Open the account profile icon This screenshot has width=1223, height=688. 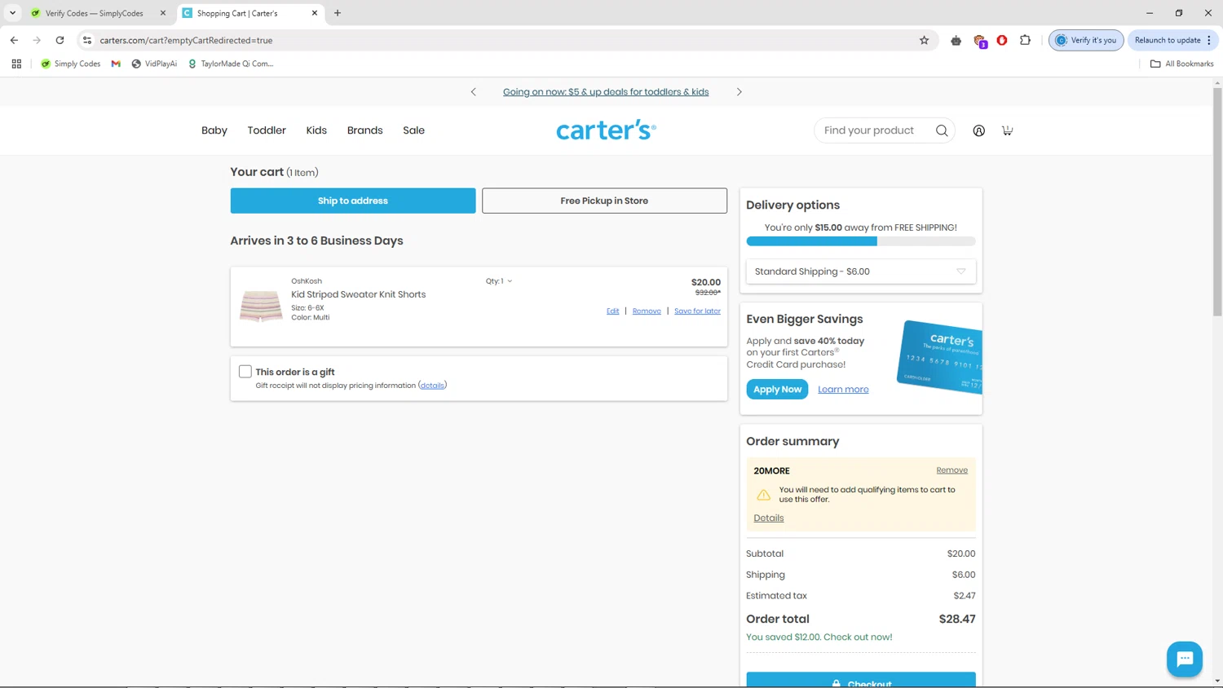(x=978, y=130)
